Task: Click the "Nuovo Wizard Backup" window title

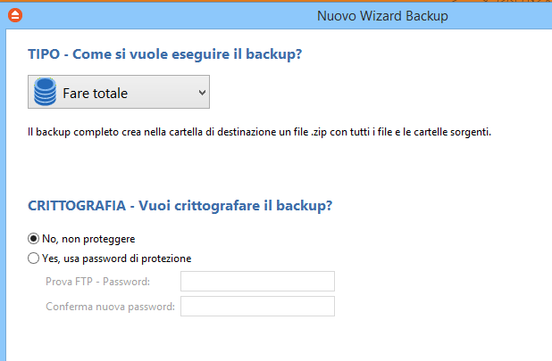Action: pos(381,15)
